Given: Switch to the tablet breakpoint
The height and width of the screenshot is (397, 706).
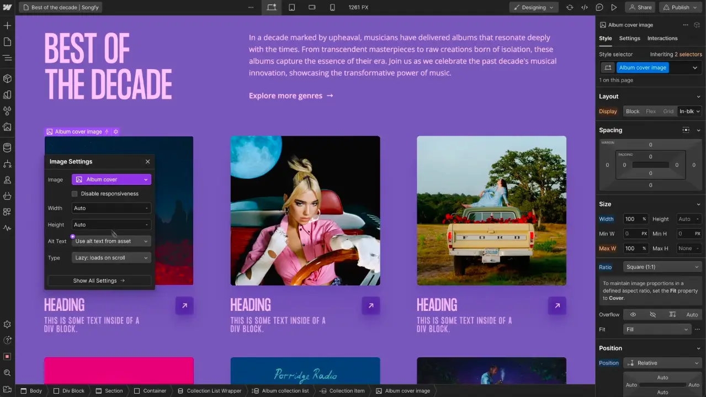Looking at the screenshot, I should click(293, 7).
